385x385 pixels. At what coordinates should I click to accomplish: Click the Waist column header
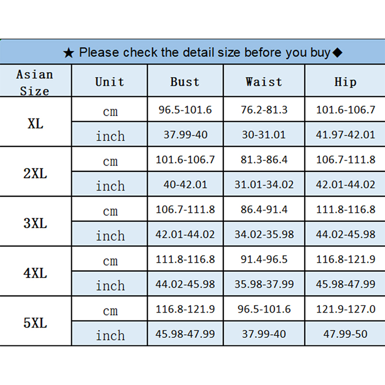264,81
